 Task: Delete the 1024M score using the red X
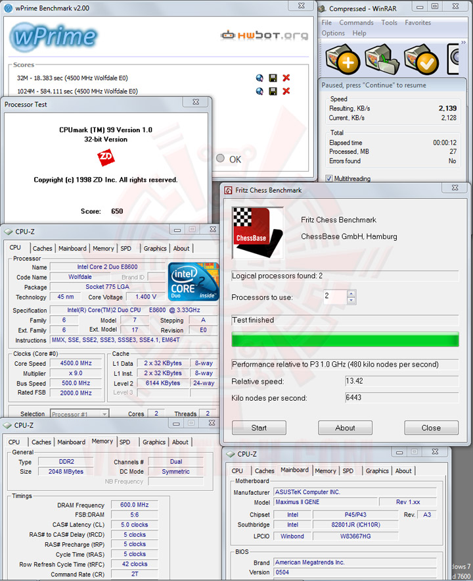[x=286, y=91]
